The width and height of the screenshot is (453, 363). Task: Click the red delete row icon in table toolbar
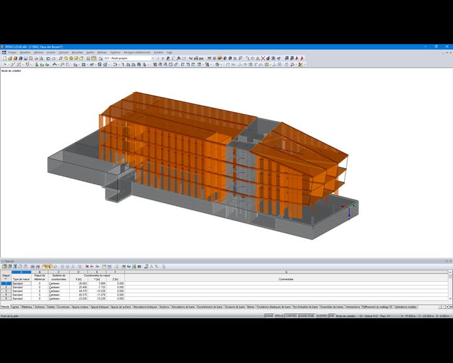87,267
